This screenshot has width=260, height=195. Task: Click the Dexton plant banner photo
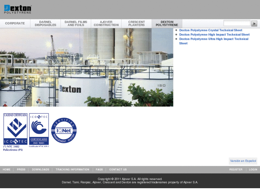coord(87,67)
